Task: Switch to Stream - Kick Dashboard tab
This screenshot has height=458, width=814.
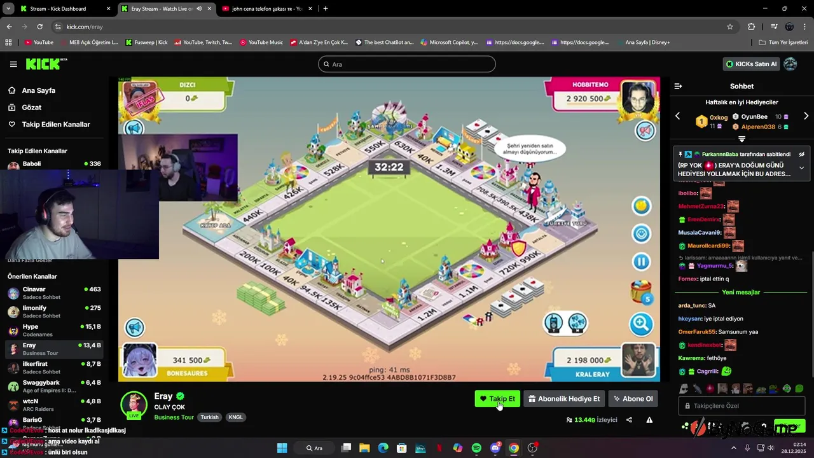Action: pyautogui.click(x=65, y=9)
